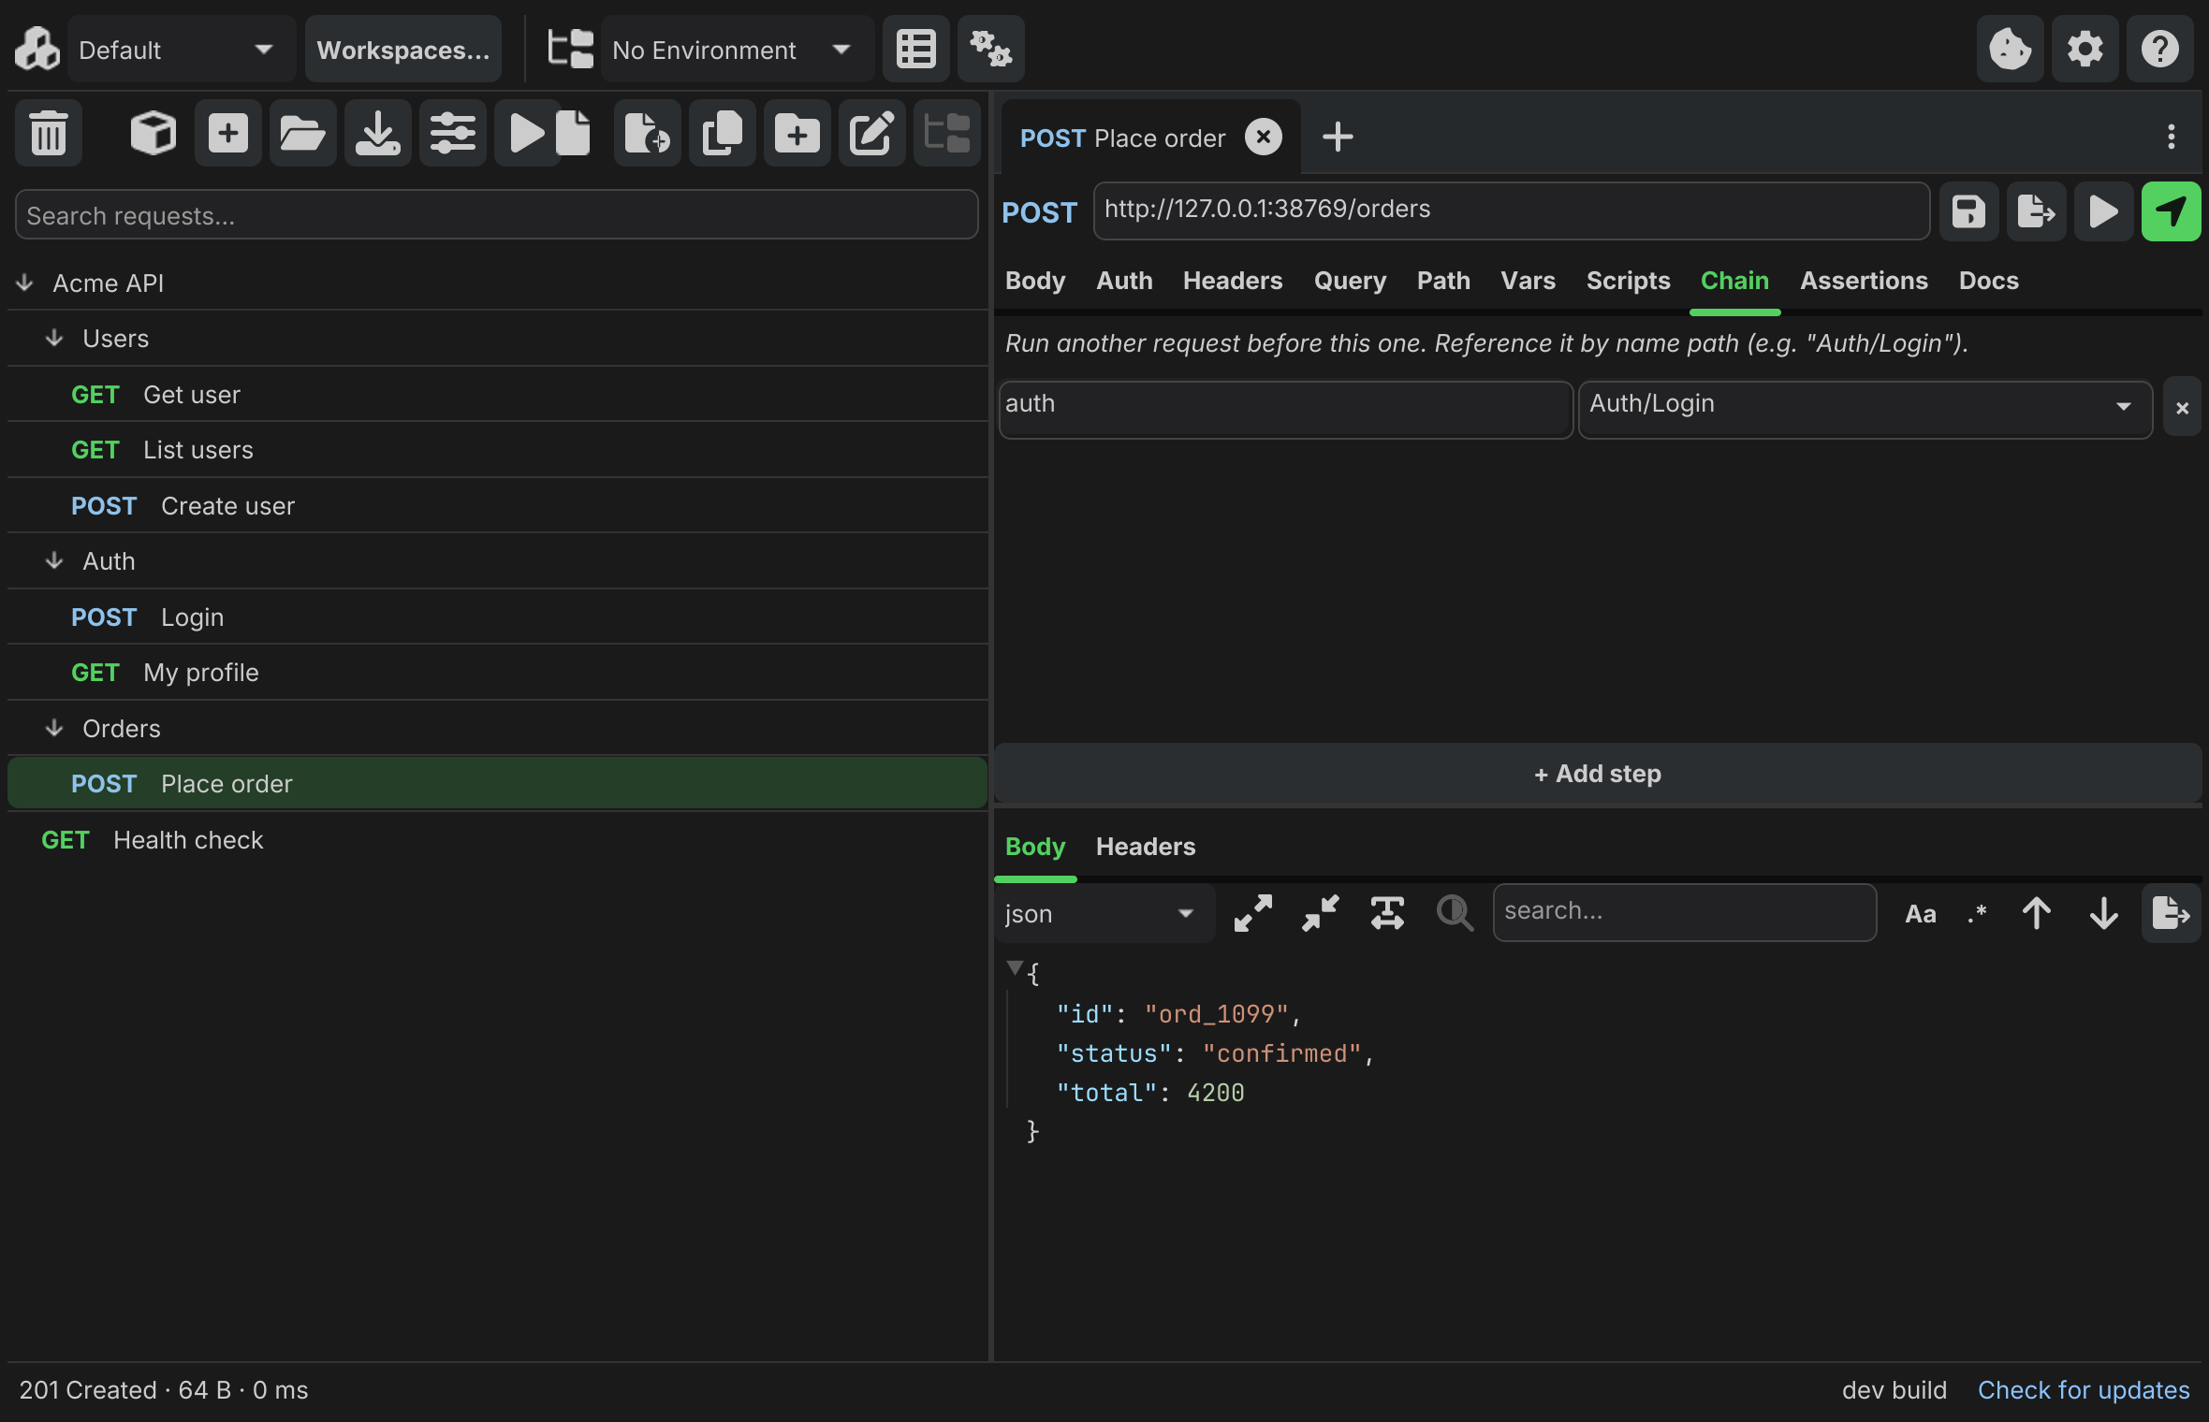
Task: Switch to the Assertions tab
Action: click(1864, 281)
